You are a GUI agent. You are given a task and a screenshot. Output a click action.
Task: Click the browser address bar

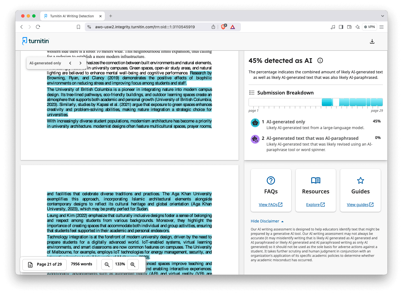[145, 27]
